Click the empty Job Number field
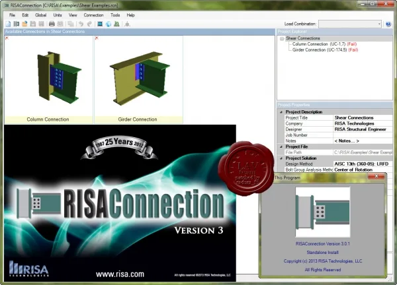Screen dimensions: 397x285 [363, 135]
